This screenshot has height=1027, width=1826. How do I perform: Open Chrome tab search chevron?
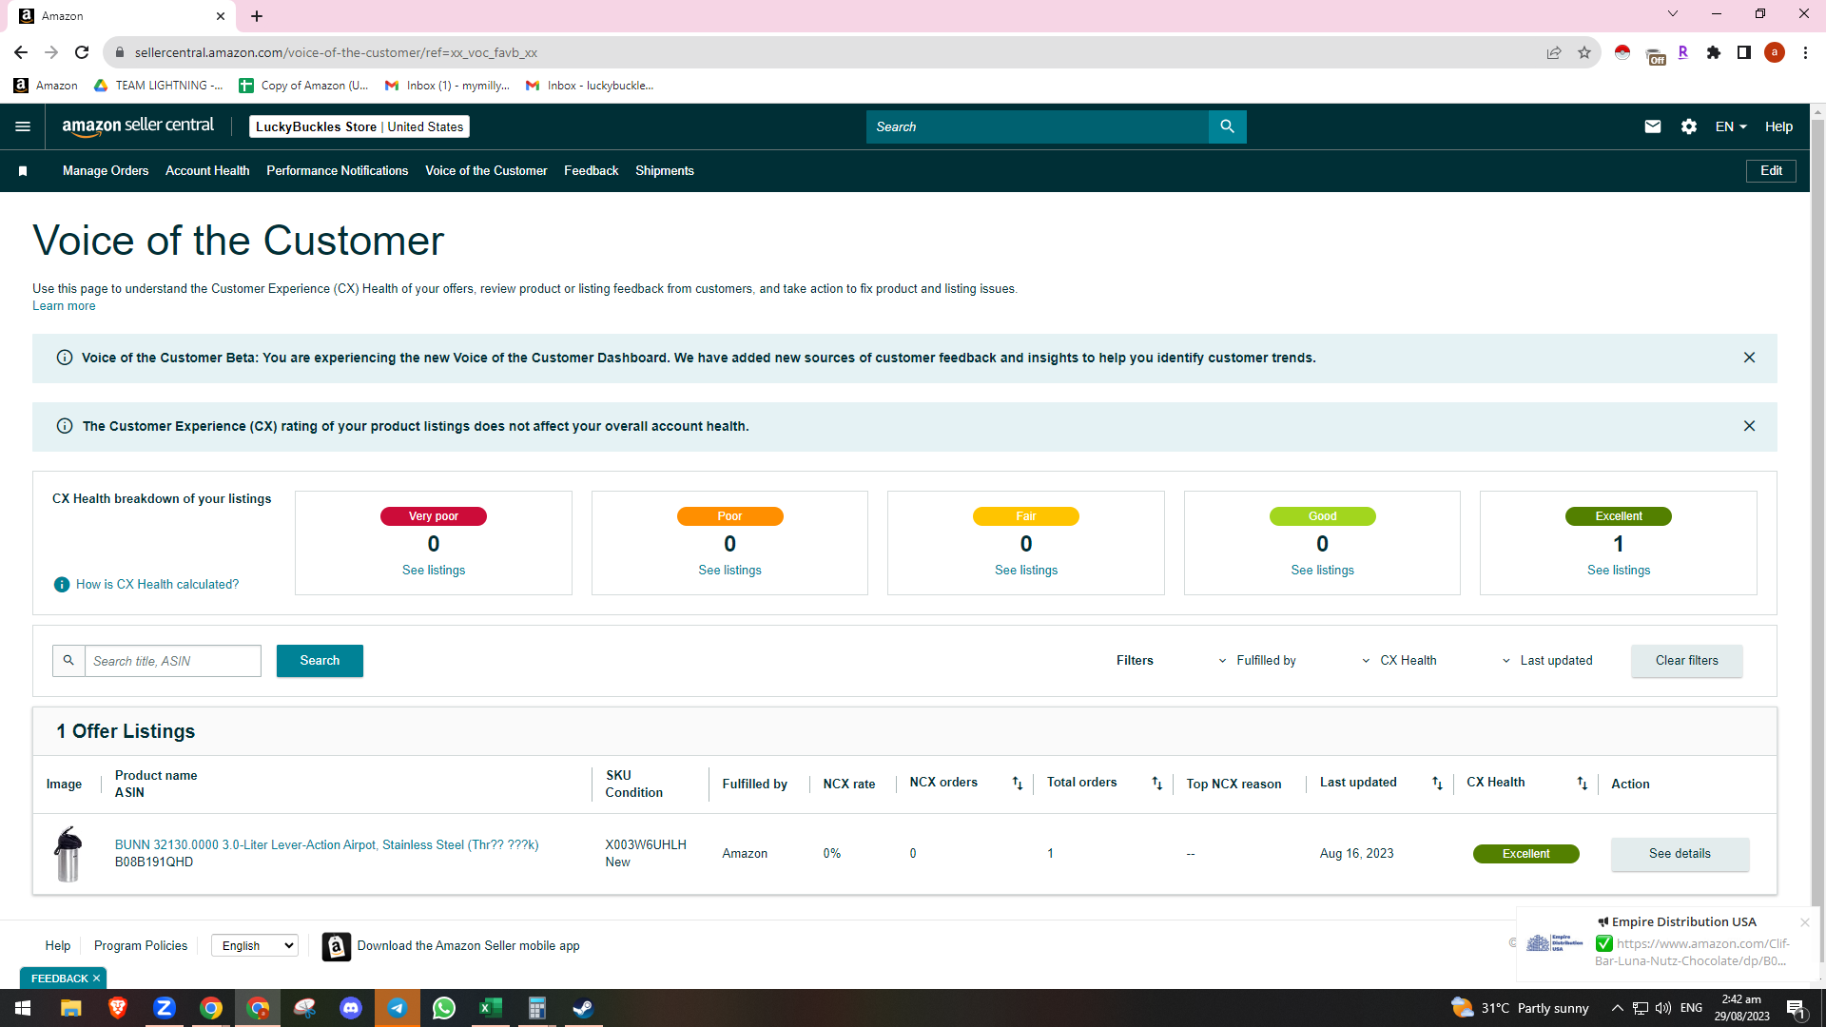point(1673,14)
